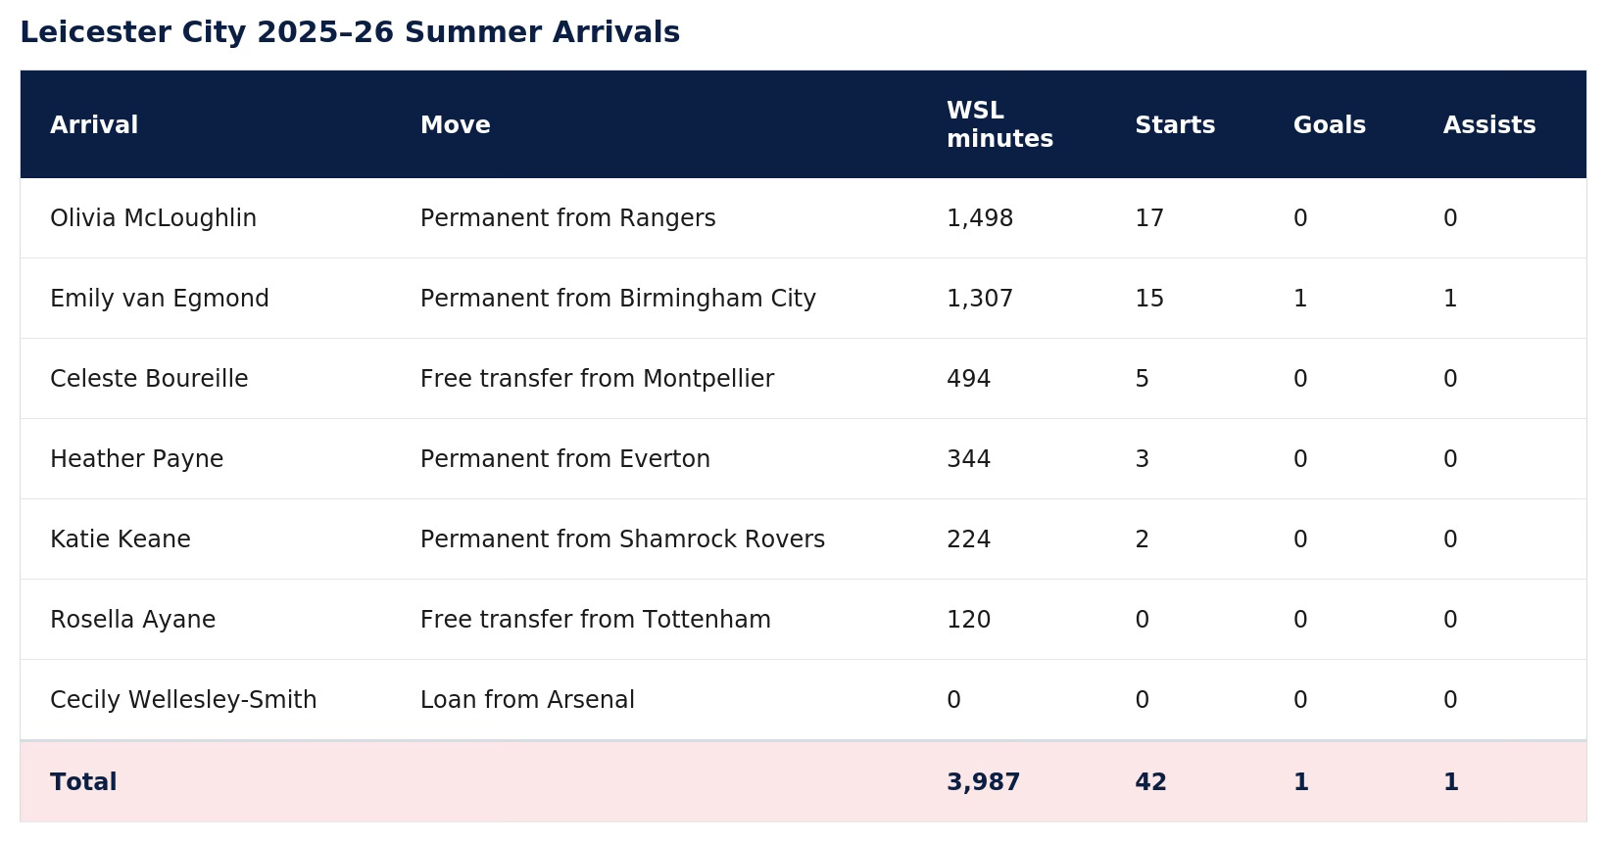This screenshot has height=842, width=1607.
Task: Click the WSL minutes column header
Action: [x=999, y=125]
